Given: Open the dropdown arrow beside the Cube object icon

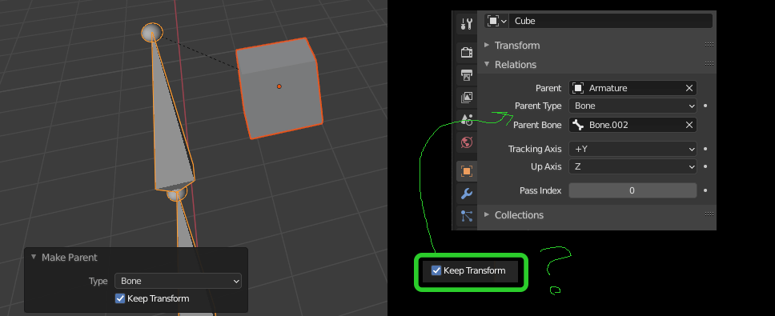Looking at the screenshot, I should (x=503, y=22).
